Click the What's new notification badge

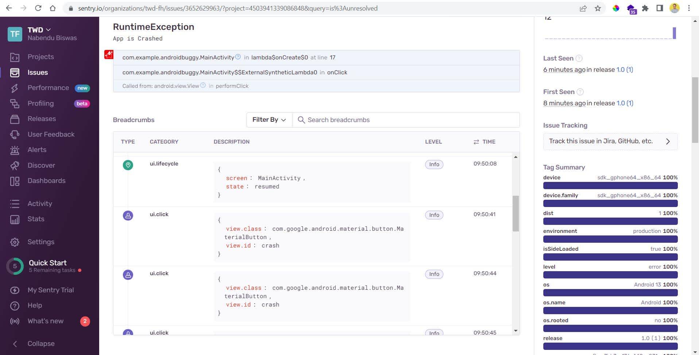pyautogui.click(x=85, y=321)
